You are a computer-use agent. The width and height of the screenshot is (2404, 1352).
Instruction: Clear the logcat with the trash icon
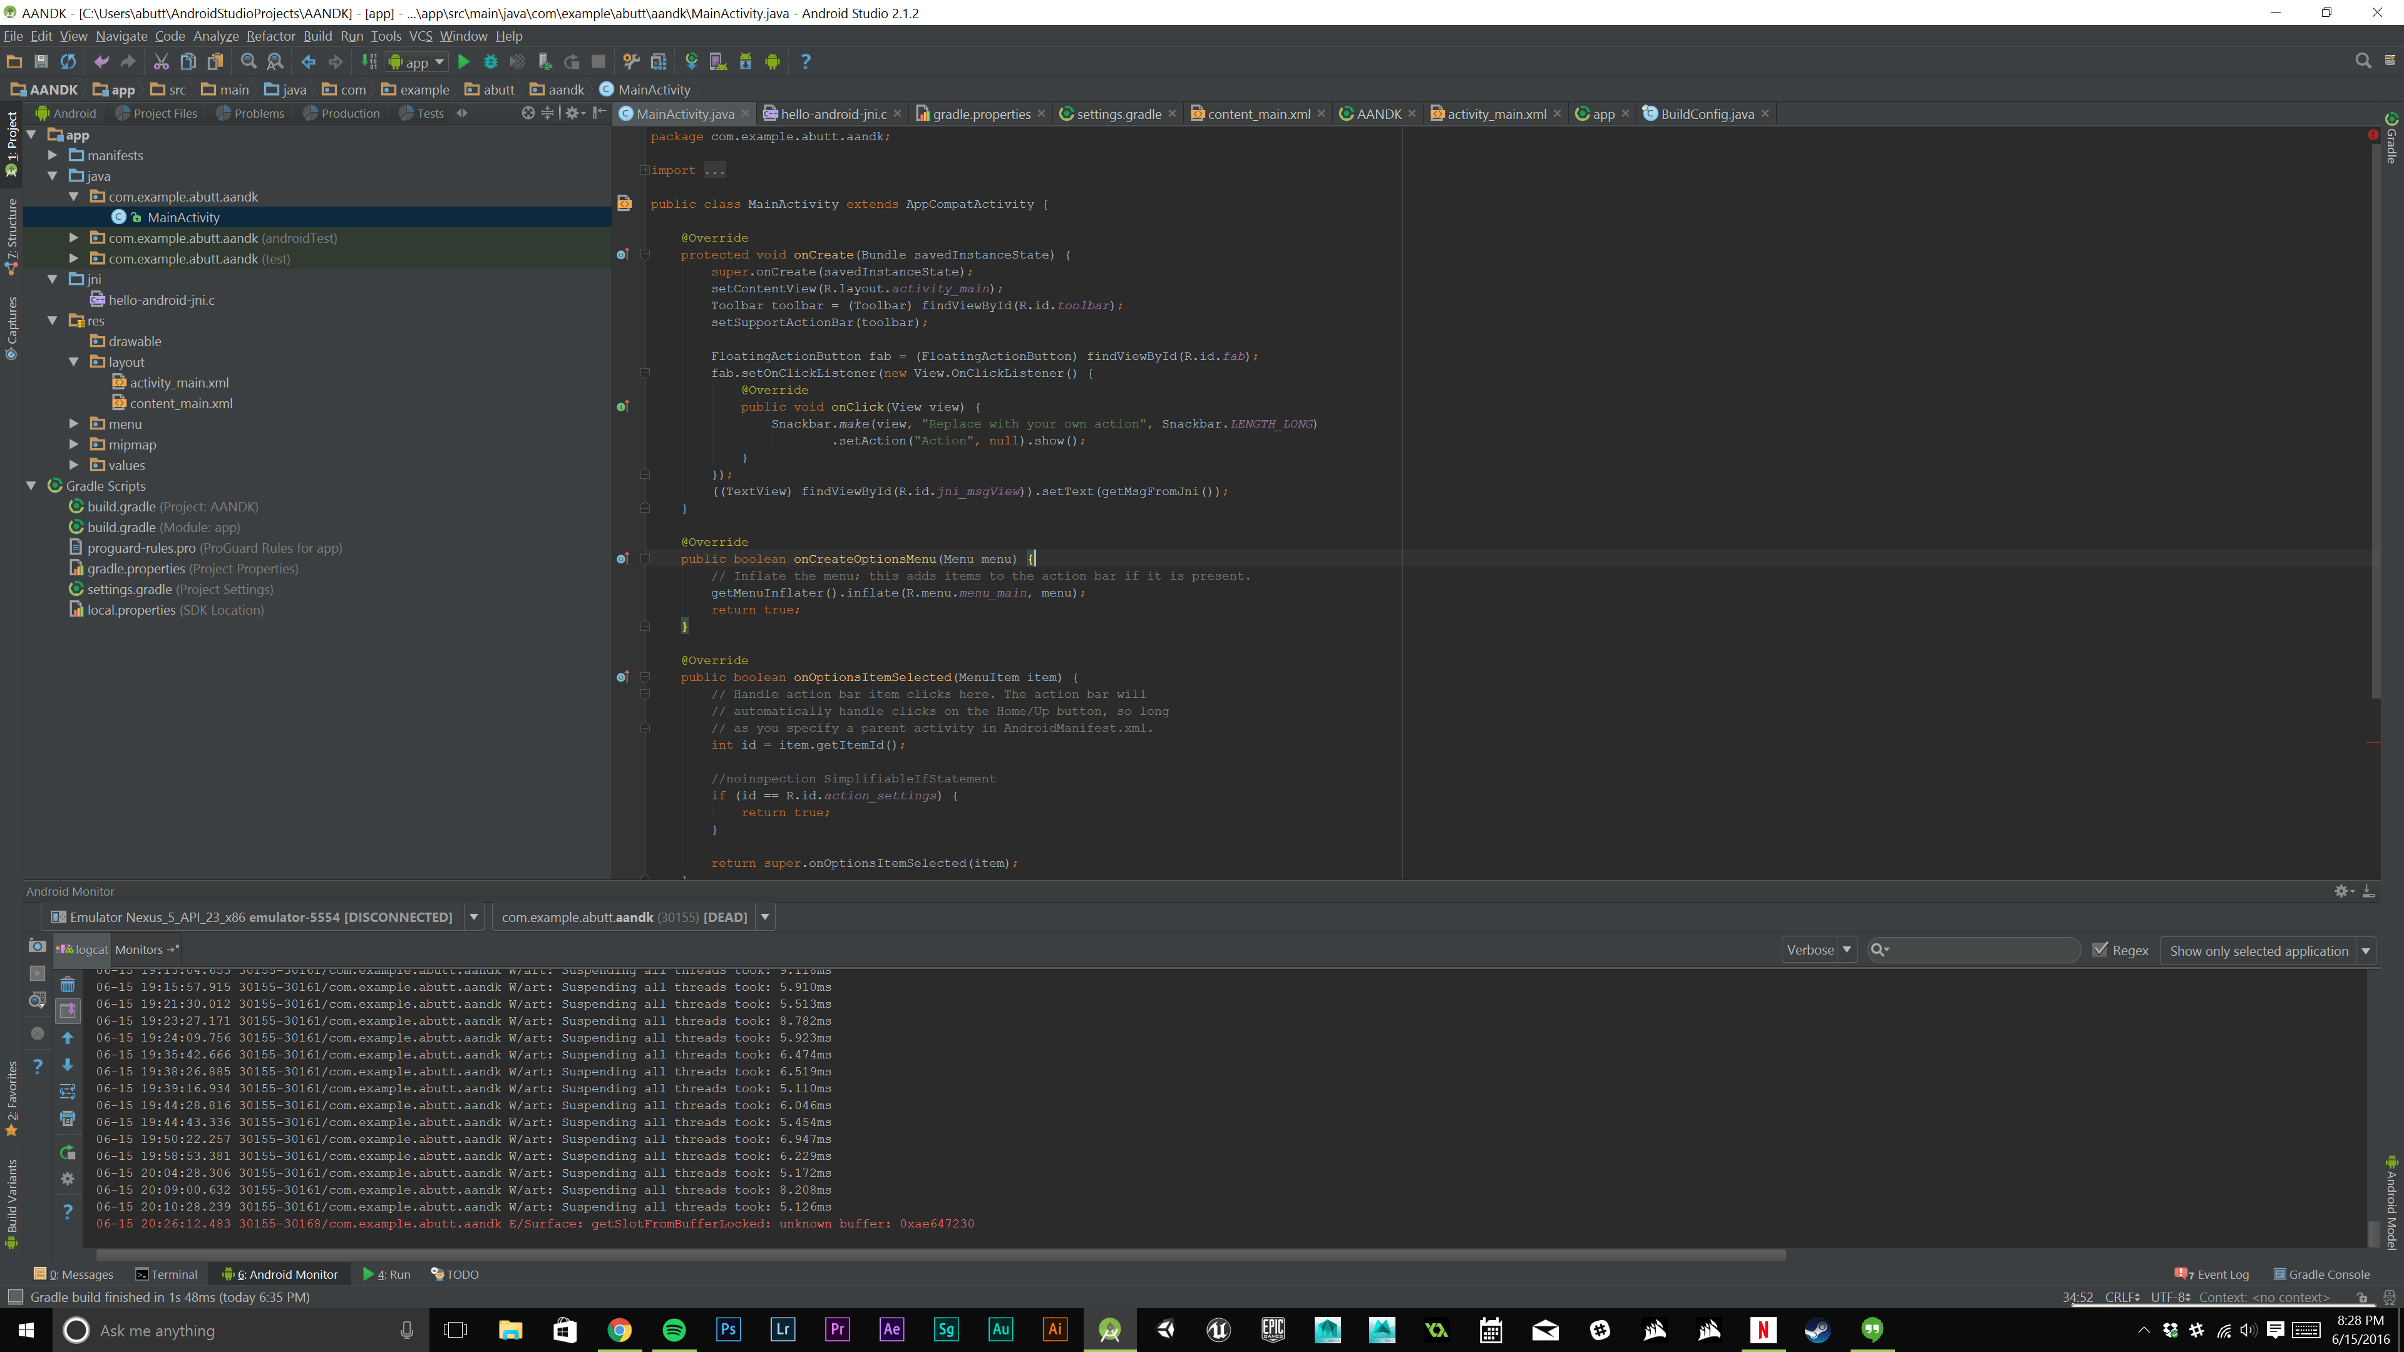[x=67, y=985]
